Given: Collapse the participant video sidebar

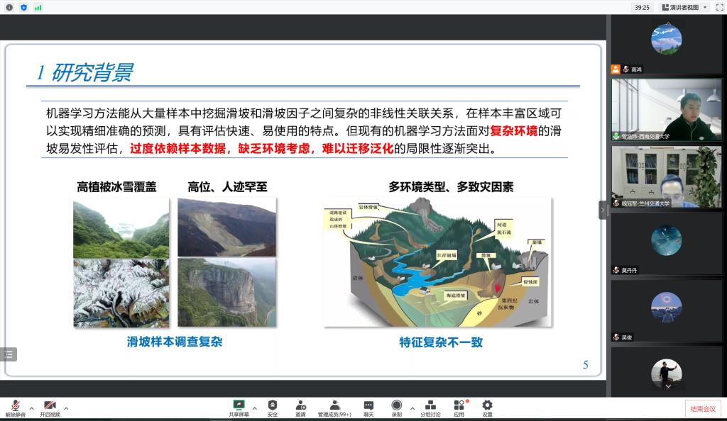Looking at the screenshot, I should click(x=603, y=210).
